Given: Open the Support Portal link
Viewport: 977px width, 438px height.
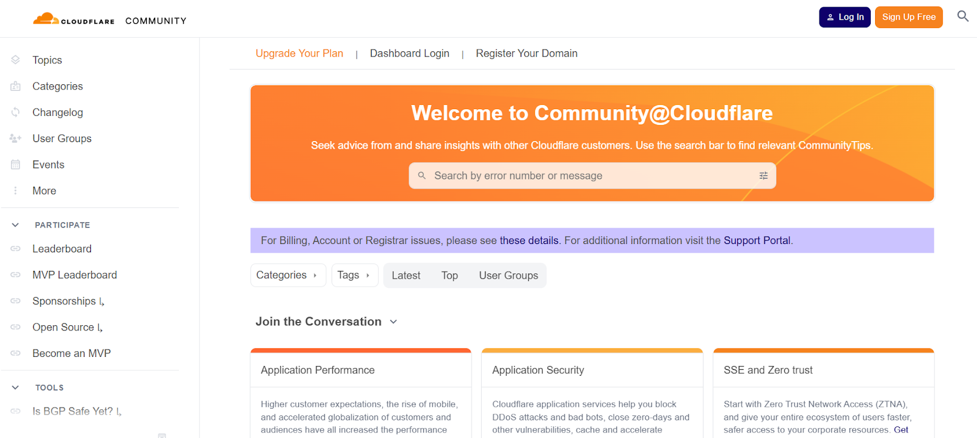Looking at the screenshot, I should coord(757,240).
